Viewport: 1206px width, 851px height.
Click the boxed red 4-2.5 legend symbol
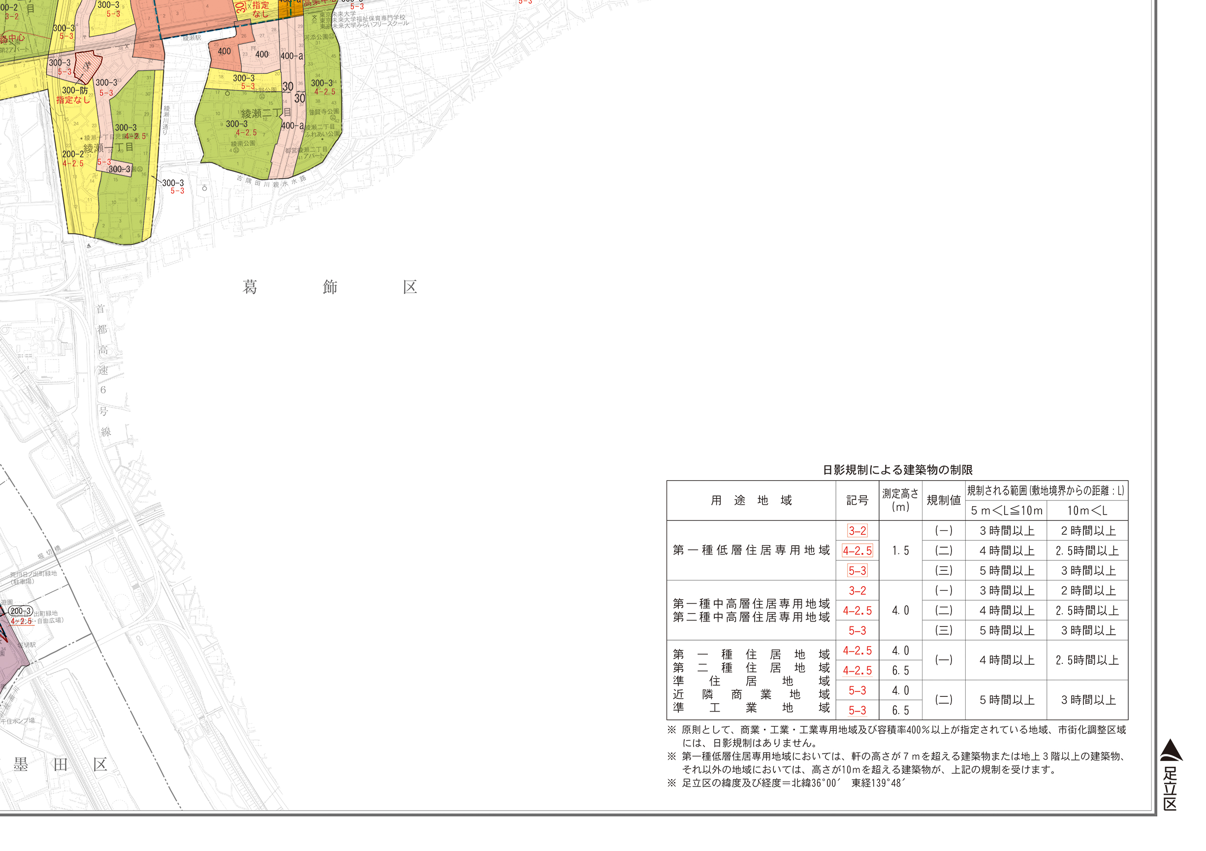[857, 551]
